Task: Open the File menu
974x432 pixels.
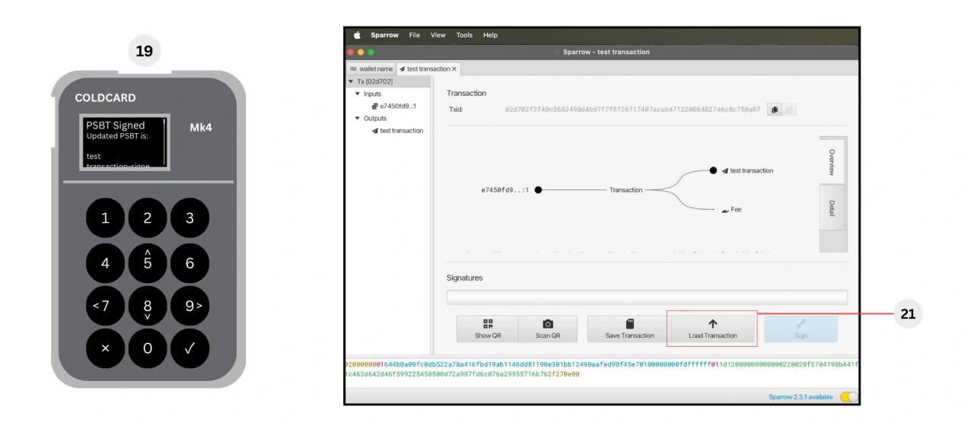Action: click(414, 35)
